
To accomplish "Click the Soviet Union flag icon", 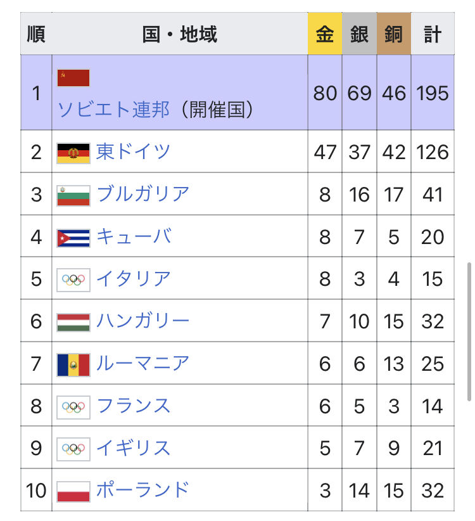I will 73,78.
